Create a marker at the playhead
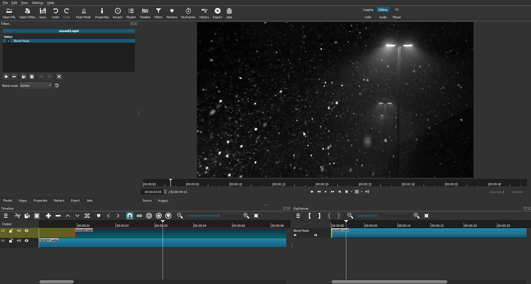Screen dimensions: 531x284 click(x=99, y=216)
